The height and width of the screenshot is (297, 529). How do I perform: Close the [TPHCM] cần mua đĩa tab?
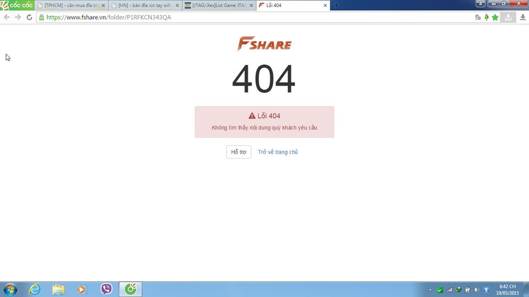(103, 5)
